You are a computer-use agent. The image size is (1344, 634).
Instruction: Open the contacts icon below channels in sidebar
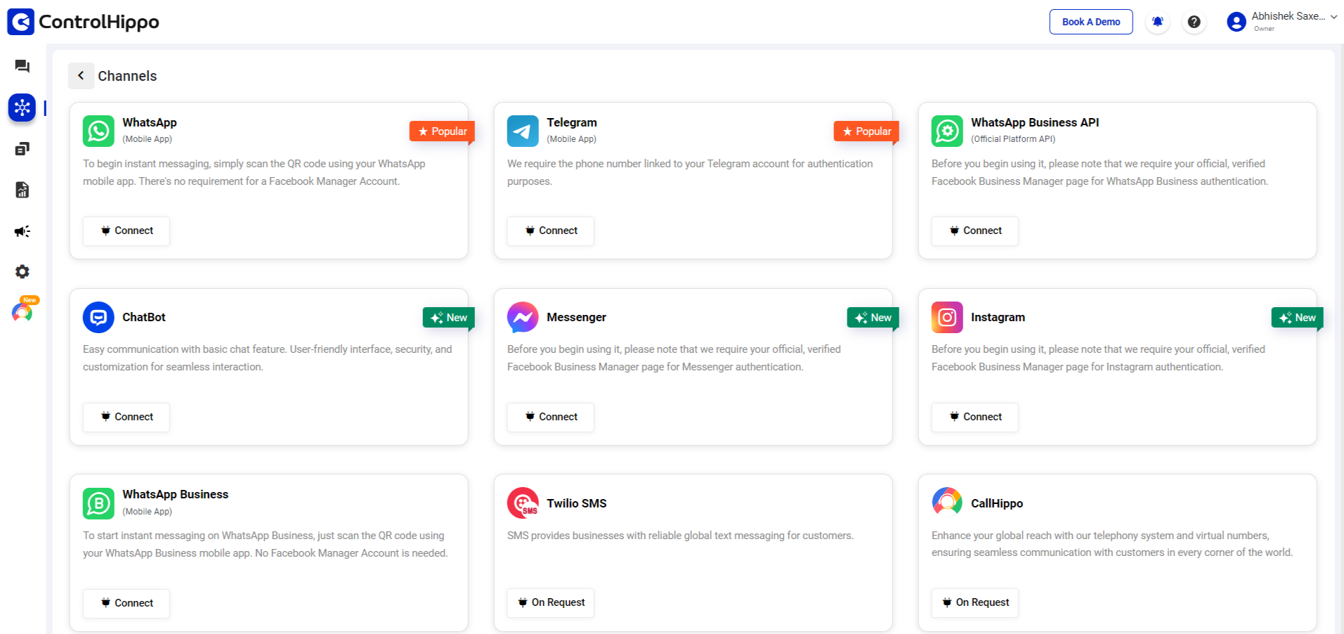22,148
